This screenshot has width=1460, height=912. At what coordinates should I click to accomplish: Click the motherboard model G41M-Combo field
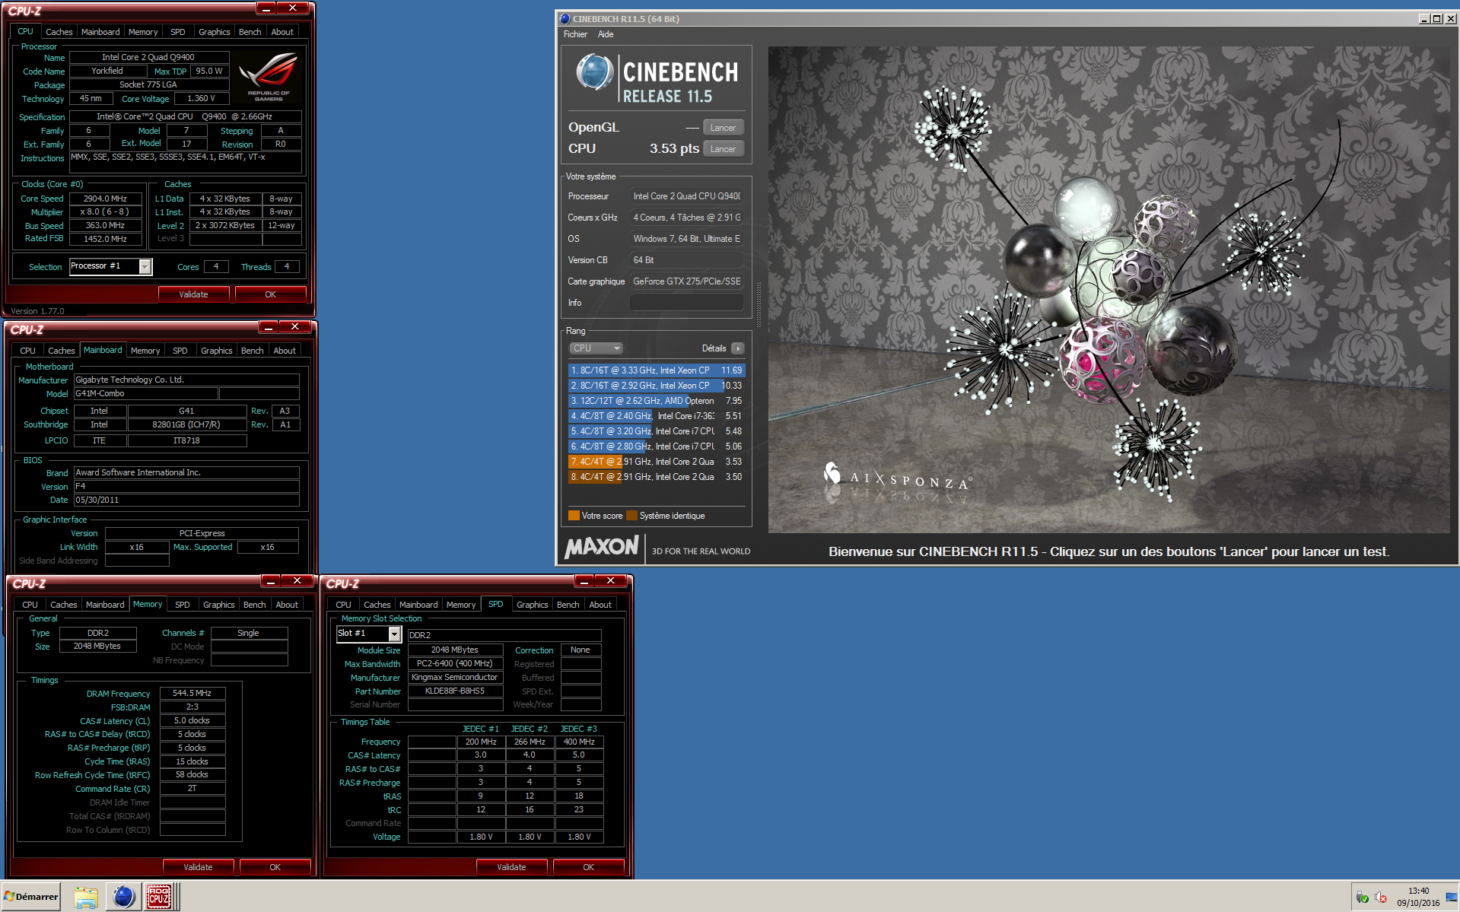[x=145, y=394]
